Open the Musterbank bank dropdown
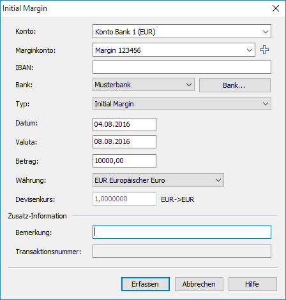 pyautogui.click(x=144, y=85)
